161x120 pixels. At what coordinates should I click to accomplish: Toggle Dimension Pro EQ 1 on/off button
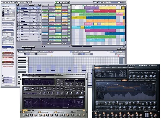coord(25,88)
